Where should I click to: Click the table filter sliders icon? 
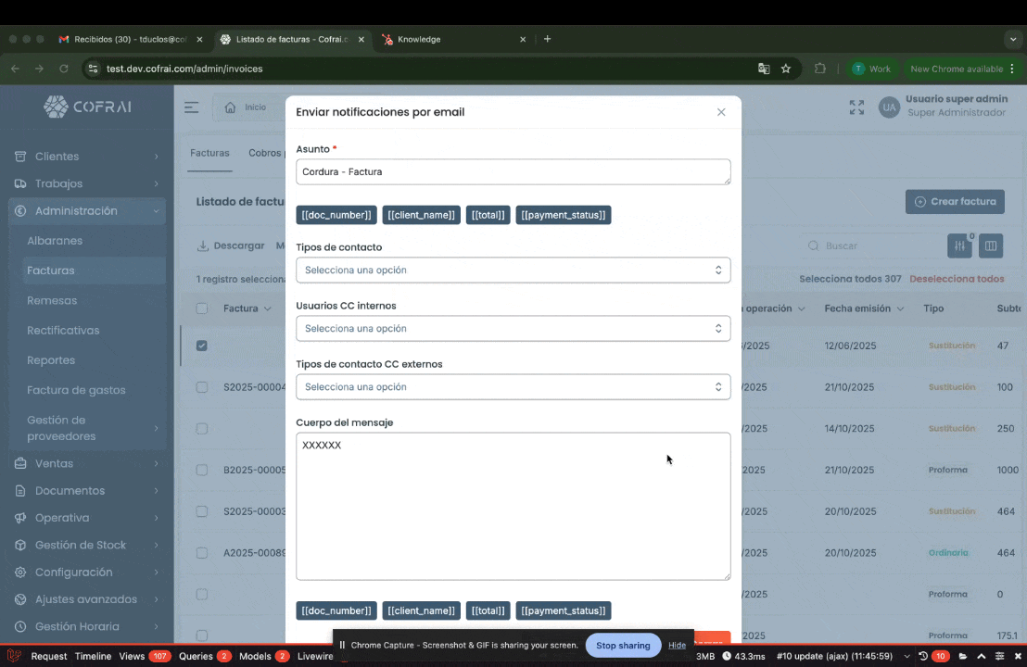(x=958, y=245)
